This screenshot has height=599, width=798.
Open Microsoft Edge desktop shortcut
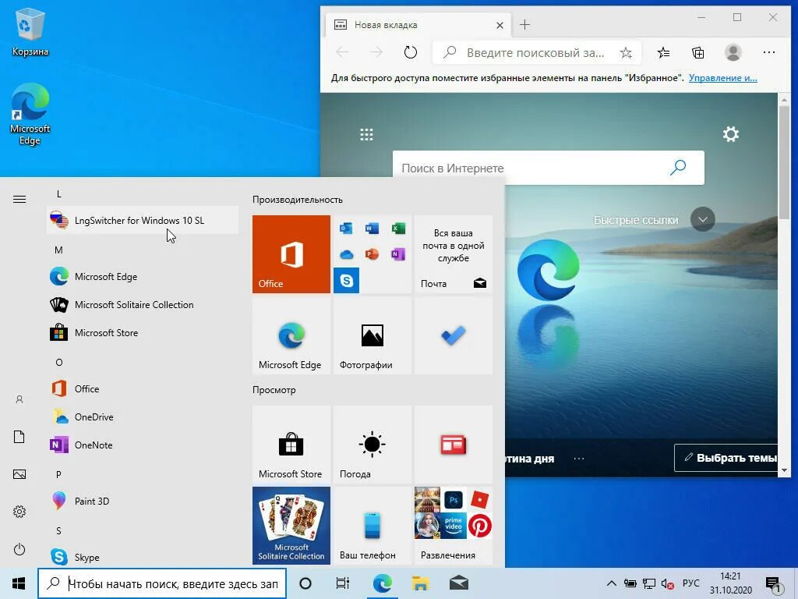[x=30, y=114]
